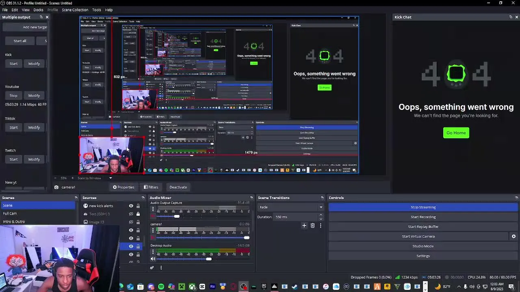
Task: Unmute the Audio Output Capture channel
Action: point(153,216)
